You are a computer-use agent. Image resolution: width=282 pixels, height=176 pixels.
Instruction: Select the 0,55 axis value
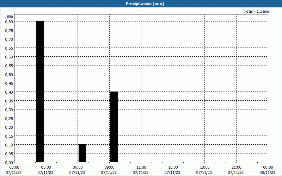[x=9, y=66]
